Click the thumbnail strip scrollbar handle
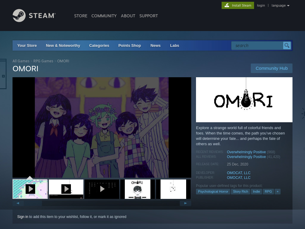Screen dimensions: 305x229 coord(33,203)
